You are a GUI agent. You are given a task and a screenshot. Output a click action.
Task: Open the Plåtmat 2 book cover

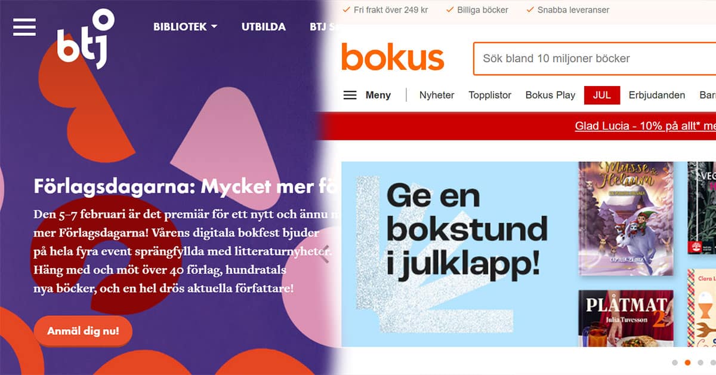coord(625,318)
